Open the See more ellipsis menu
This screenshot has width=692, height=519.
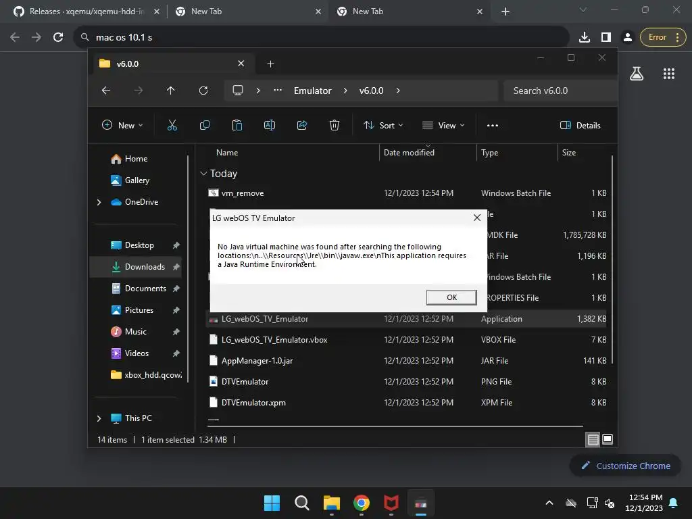493,125
